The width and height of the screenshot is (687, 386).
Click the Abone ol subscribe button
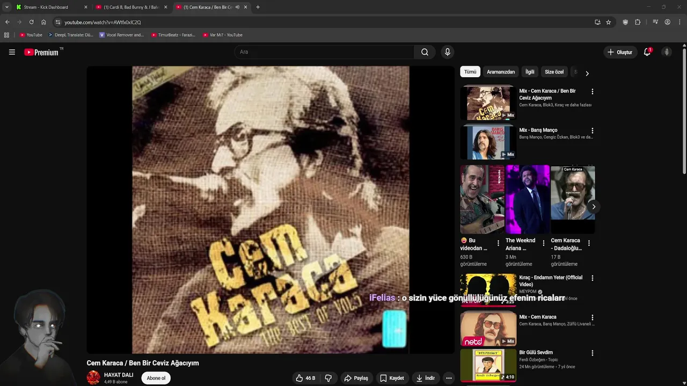pyautogui.click(x=156, y=378)
